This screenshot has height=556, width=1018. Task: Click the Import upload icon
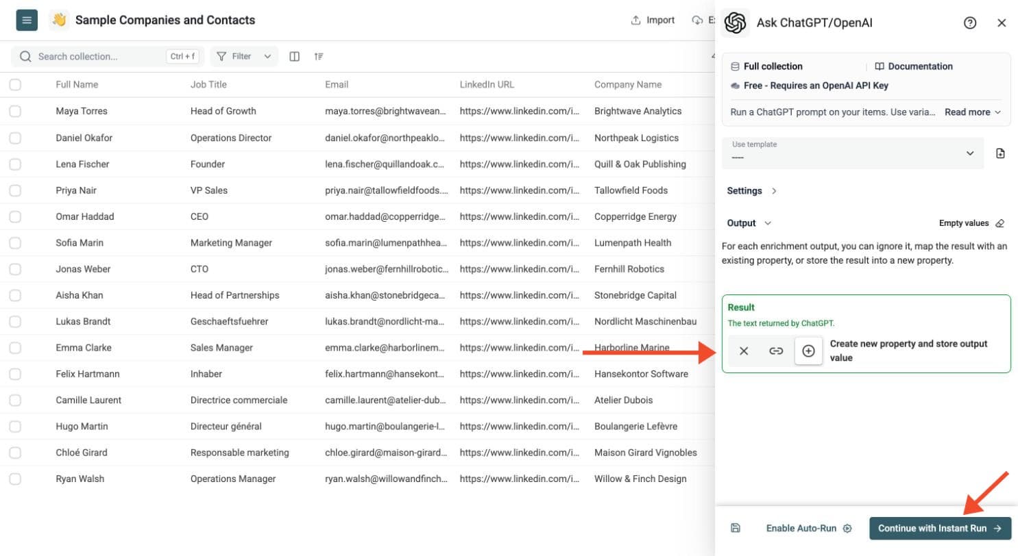pyautogui.click(x=635, y=20)
